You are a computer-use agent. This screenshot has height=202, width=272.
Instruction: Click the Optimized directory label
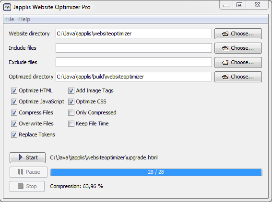31,77
